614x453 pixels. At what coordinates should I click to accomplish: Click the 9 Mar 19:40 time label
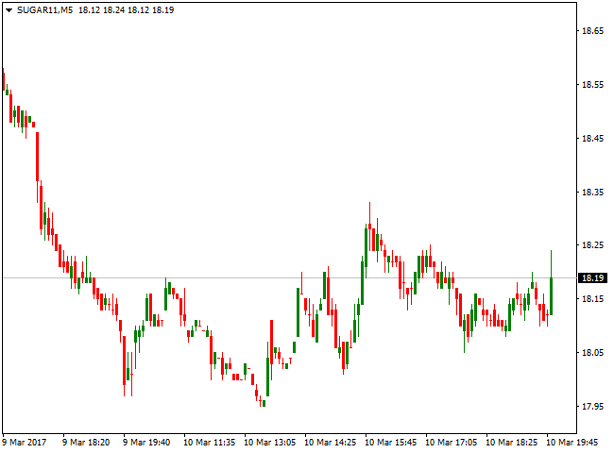pos(146,443)
